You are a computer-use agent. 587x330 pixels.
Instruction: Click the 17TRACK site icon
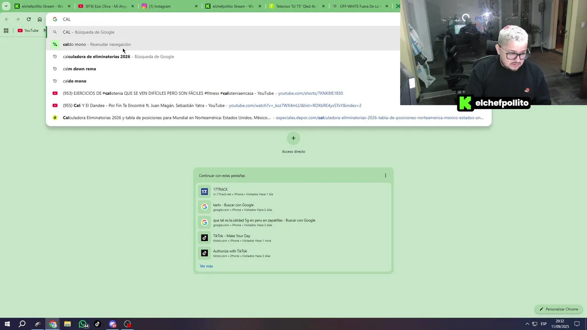[x=205, y=192]
